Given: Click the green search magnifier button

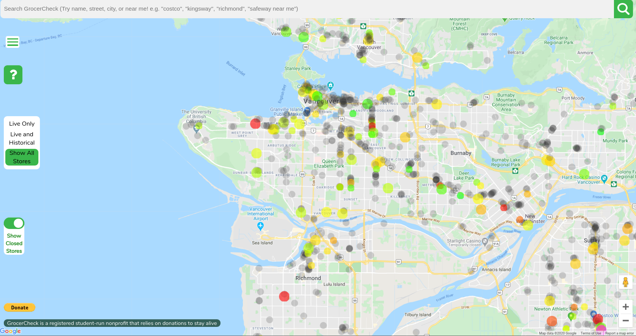Looking at the screenshot, I should click(623, 9).
